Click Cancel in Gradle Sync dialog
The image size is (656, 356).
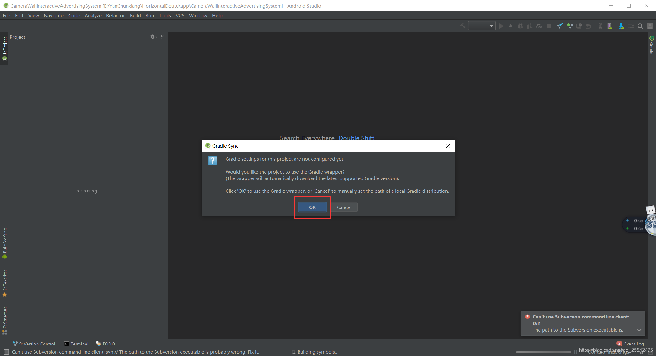pos(344,207)
